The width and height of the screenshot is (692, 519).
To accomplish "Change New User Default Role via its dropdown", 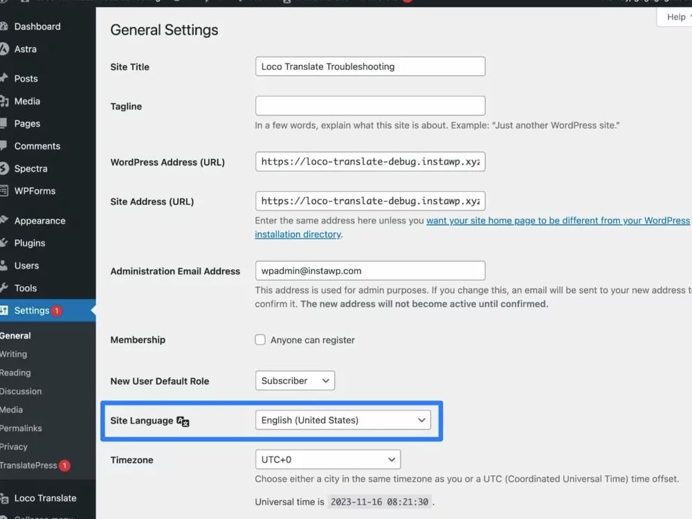I will point(295,380).
